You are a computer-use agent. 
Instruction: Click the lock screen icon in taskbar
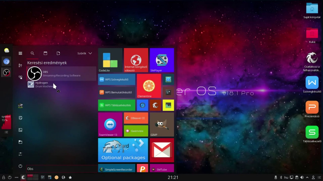point(4,177)
